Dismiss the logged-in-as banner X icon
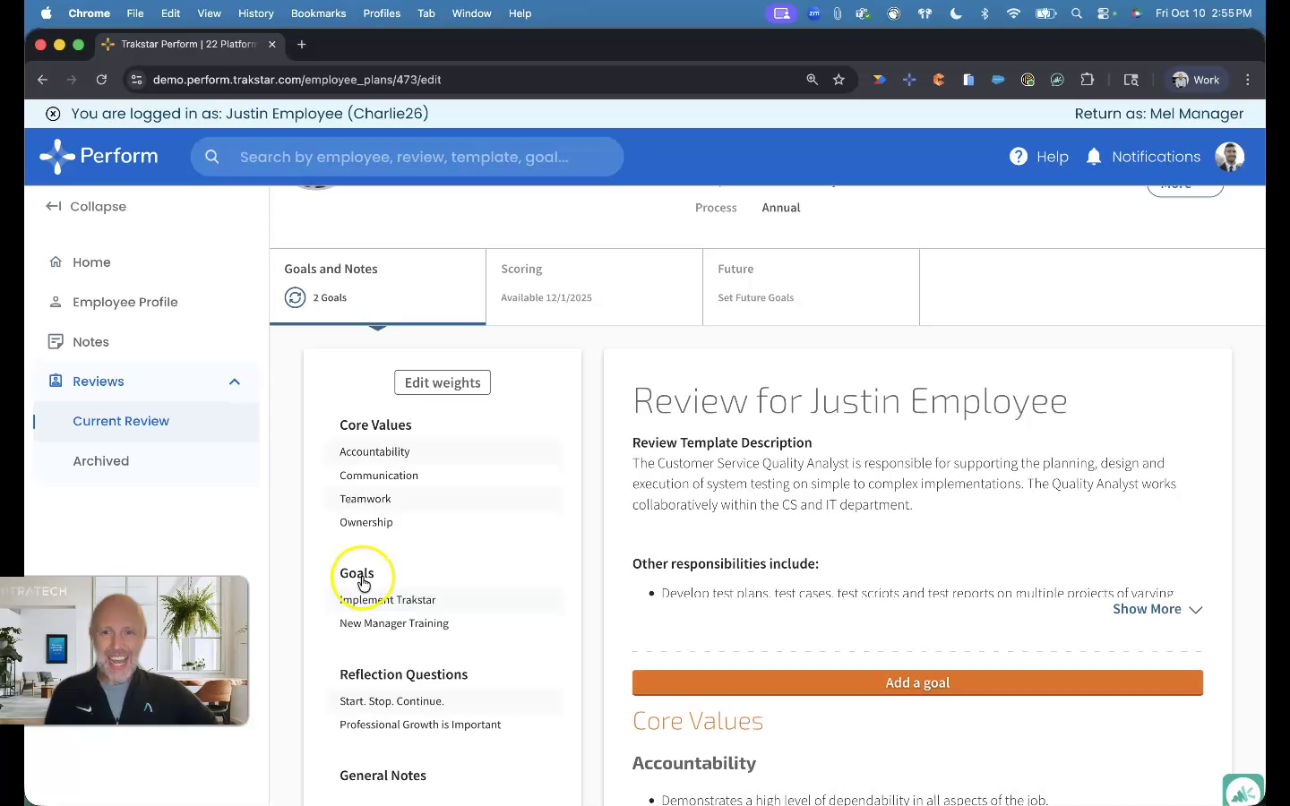Screen dimensions: 1290x806 53,114
